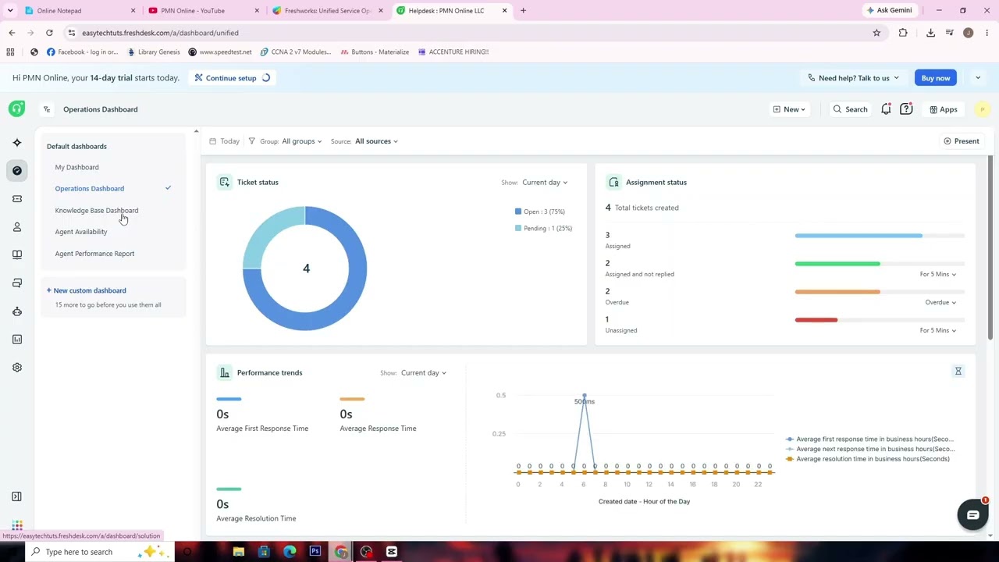Open the Freshworks app switcher grid icon

tap(17, 525)
